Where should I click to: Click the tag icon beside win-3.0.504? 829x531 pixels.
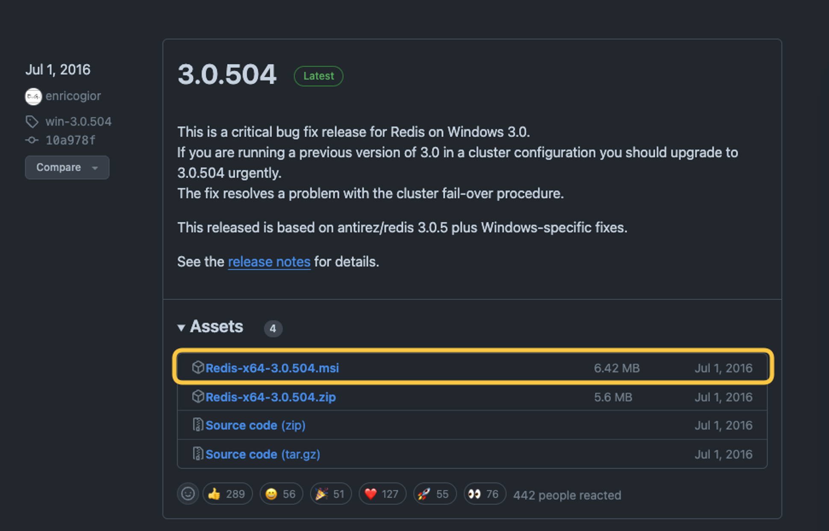[32, 122]
